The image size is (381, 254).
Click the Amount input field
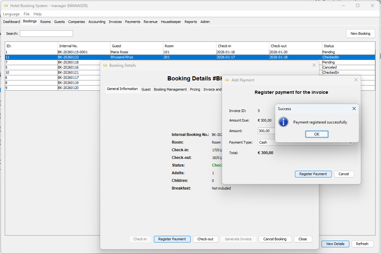(x=266, y=131)
